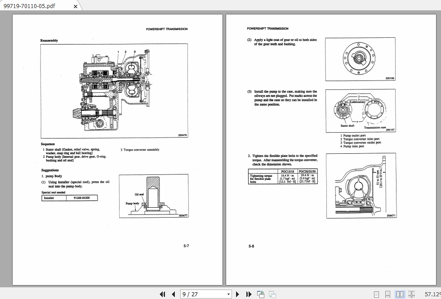Click 'Special tool needed' label
The height and width of the screenshot is (299, 441).
pyautogui.click(x=53, y=192)
